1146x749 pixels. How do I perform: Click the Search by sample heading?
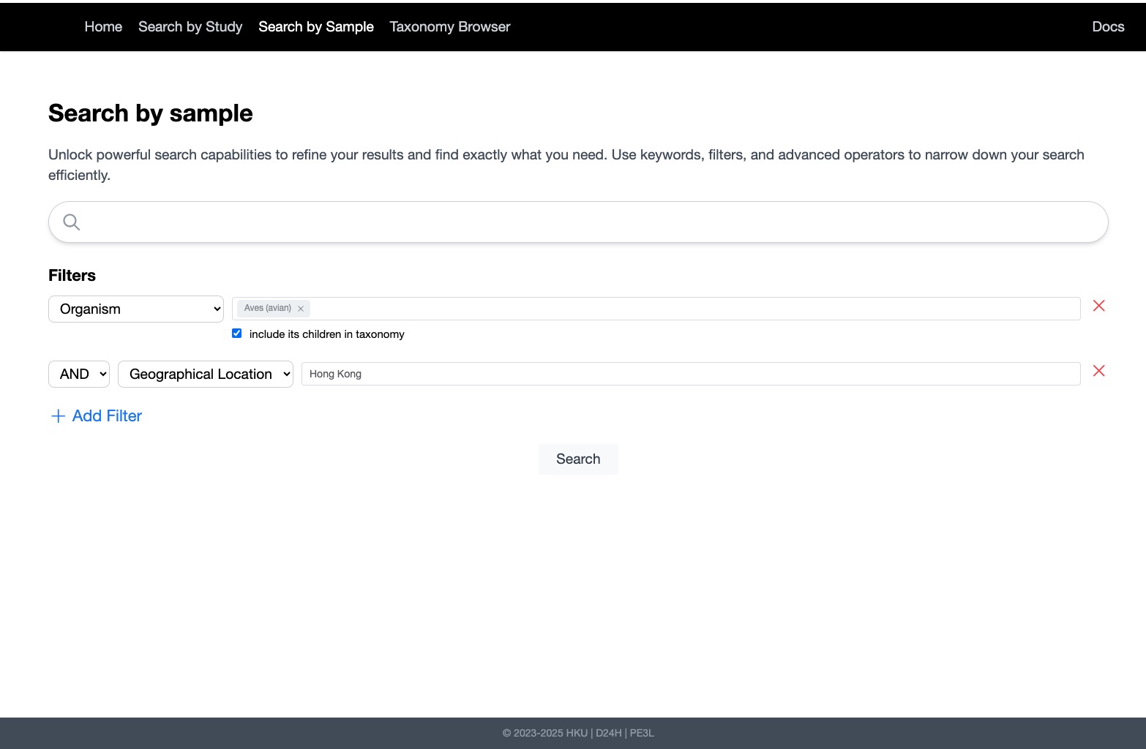click(x=151, y=113)
